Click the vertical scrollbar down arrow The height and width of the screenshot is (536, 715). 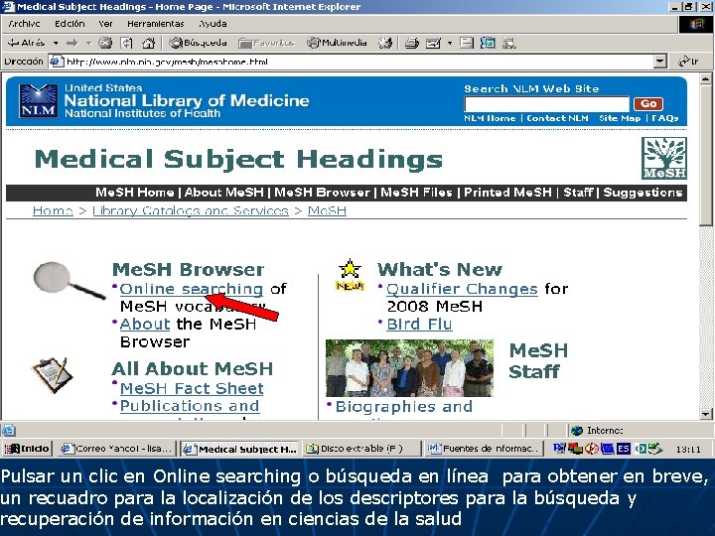point(705,414)
